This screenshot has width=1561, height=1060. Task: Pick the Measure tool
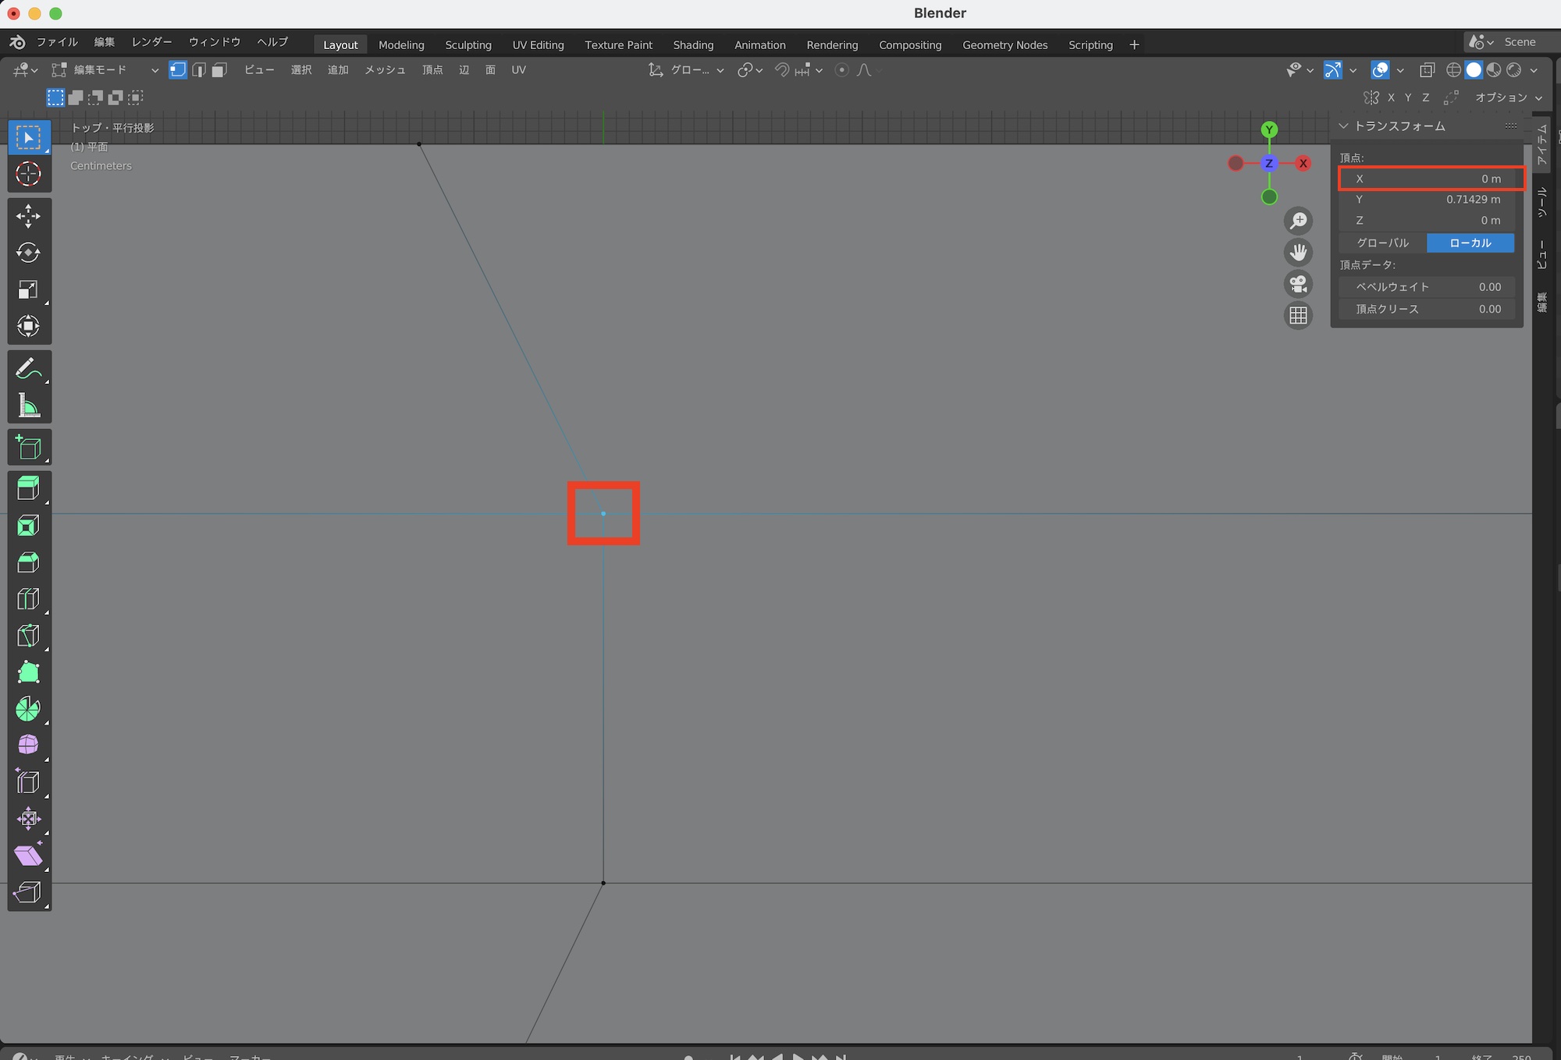(x=29, y=406)
